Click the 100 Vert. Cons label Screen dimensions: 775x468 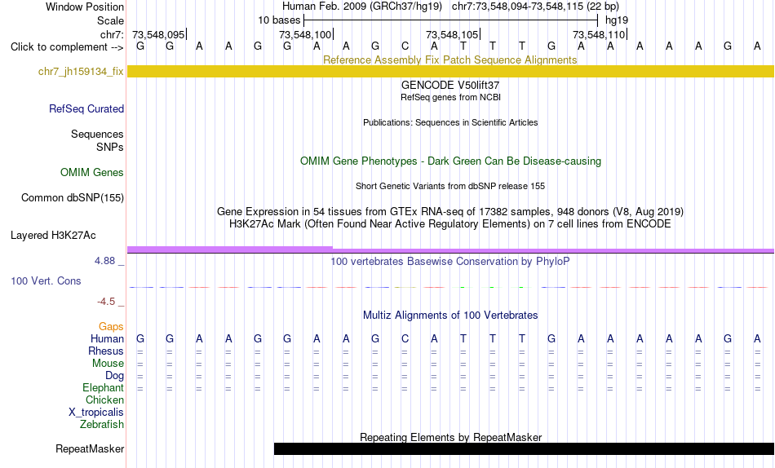click(x=46, y=280)
